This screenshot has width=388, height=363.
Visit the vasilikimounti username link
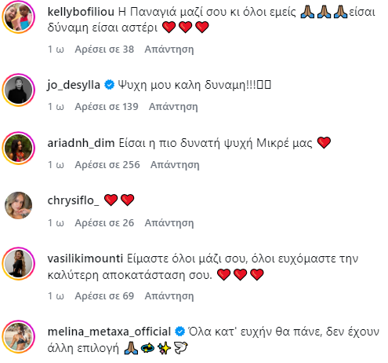pos(85,258)
